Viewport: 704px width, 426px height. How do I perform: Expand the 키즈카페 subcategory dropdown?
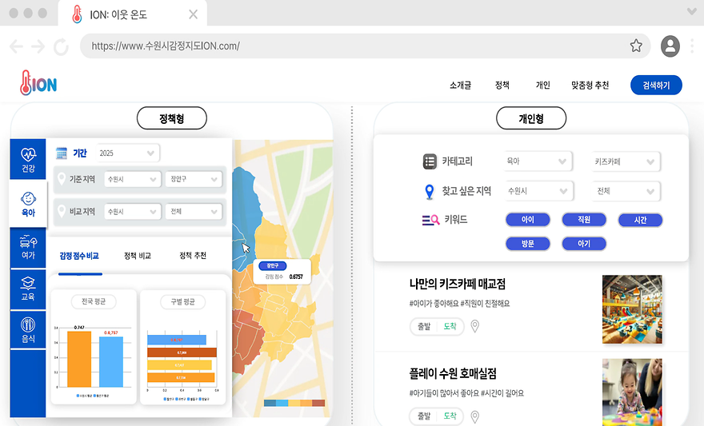(626, 161)
